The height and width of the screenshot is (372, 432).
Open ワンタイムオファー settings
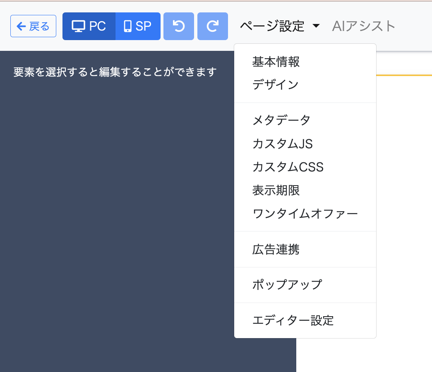pos(305,214)
